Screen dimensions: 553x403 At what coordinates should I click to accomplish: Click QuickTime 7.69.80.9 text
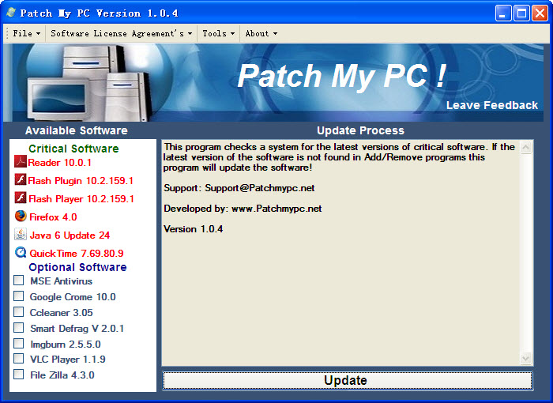tap(77, 254)
